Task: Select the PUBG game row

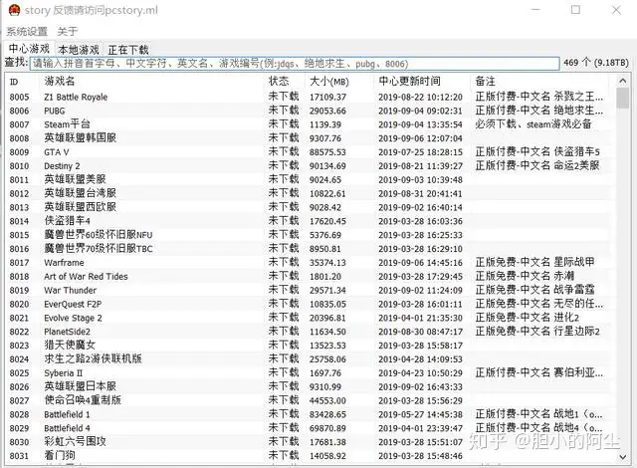Action: [308, 111]
